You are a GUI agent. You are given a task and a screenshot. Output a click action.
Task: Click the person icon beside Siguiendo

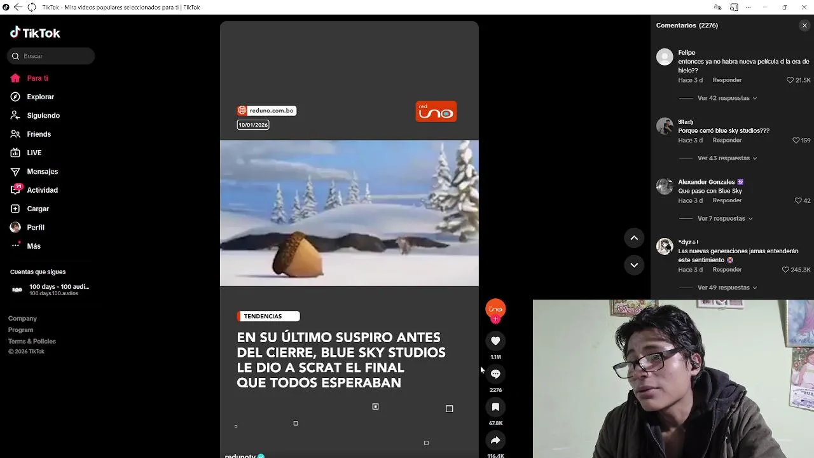point(15,115)
